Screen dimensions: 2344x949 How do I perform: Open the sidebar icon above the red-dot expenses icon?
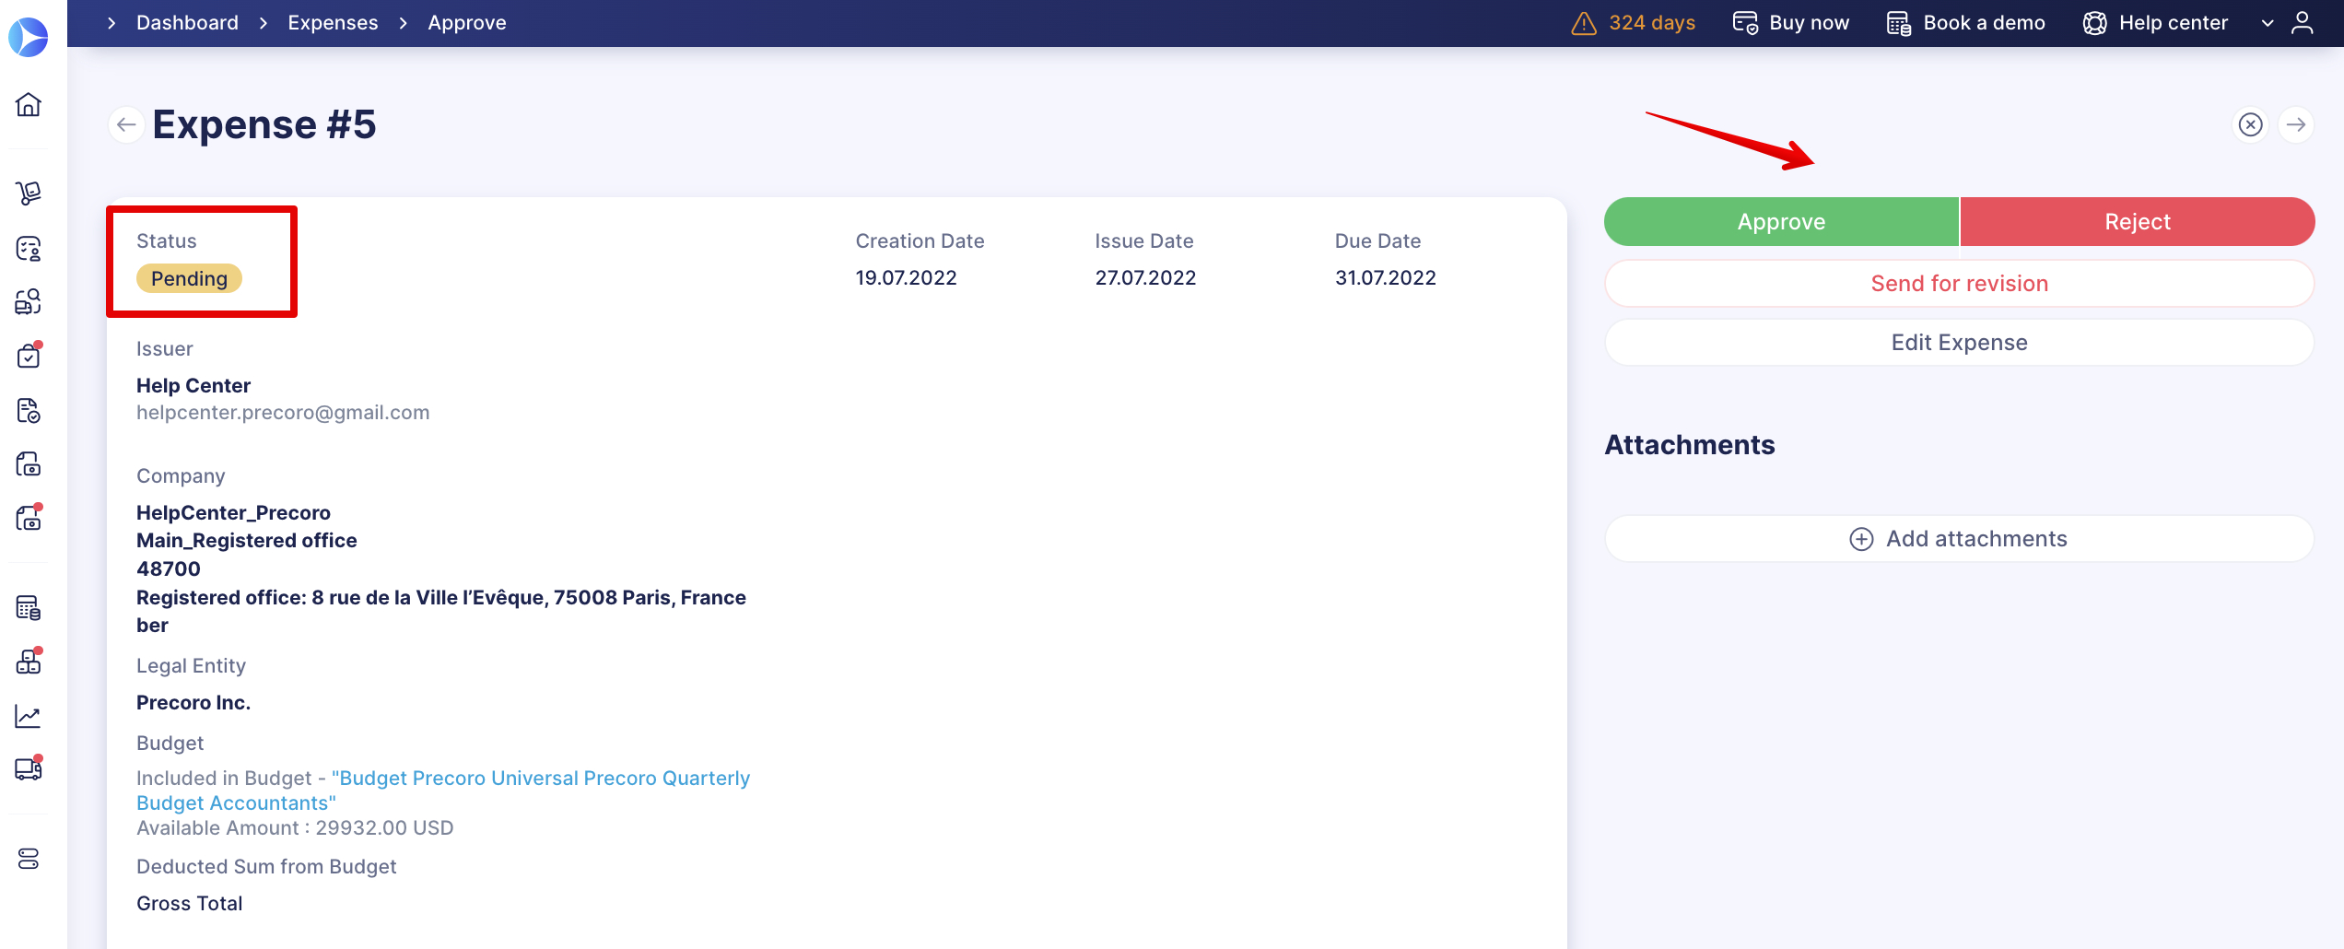click(x=29, y=463)
